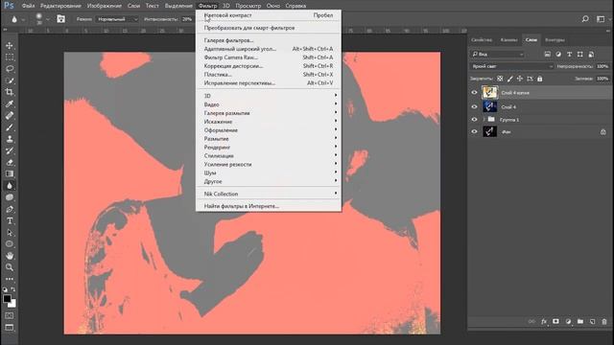Select the Move tool

[x=10, y=46]
